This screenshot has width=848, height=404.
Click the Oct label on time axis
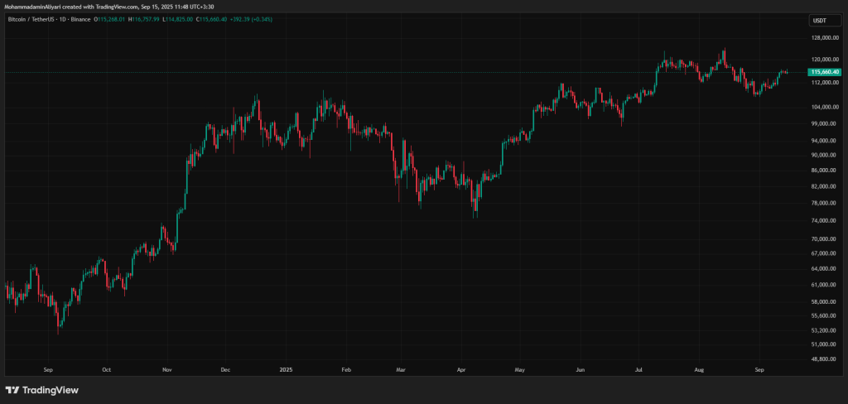(107, 370)
